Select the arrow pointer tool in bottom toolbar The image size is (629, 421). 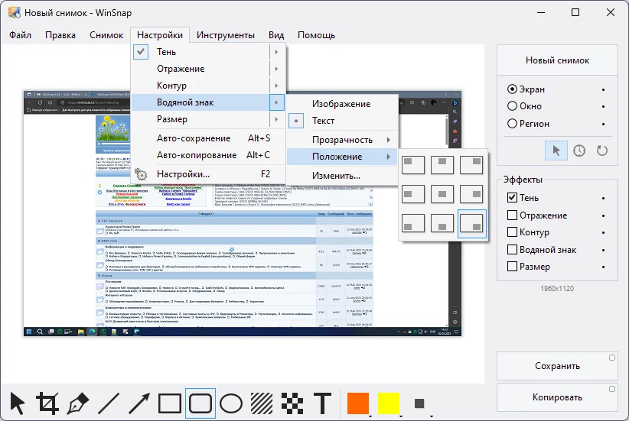coord(18,403)
